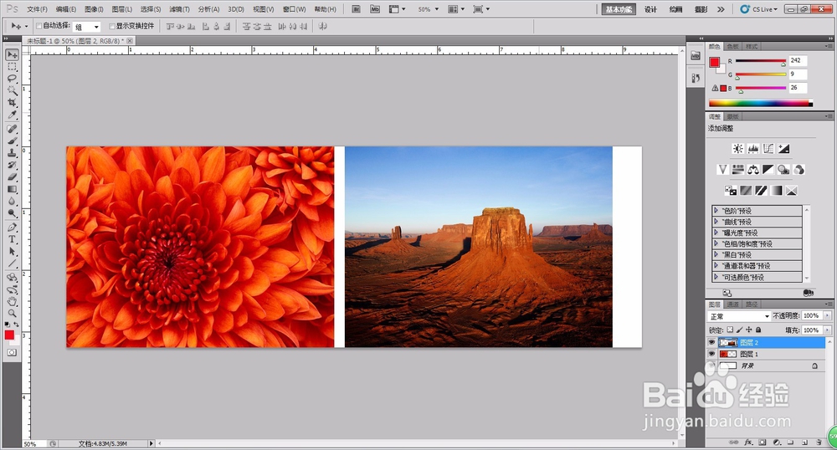Switch to the 摄影 workspace
Viewport: 837px width, 450px height.
pyautogui.click(x=701, y=9)
